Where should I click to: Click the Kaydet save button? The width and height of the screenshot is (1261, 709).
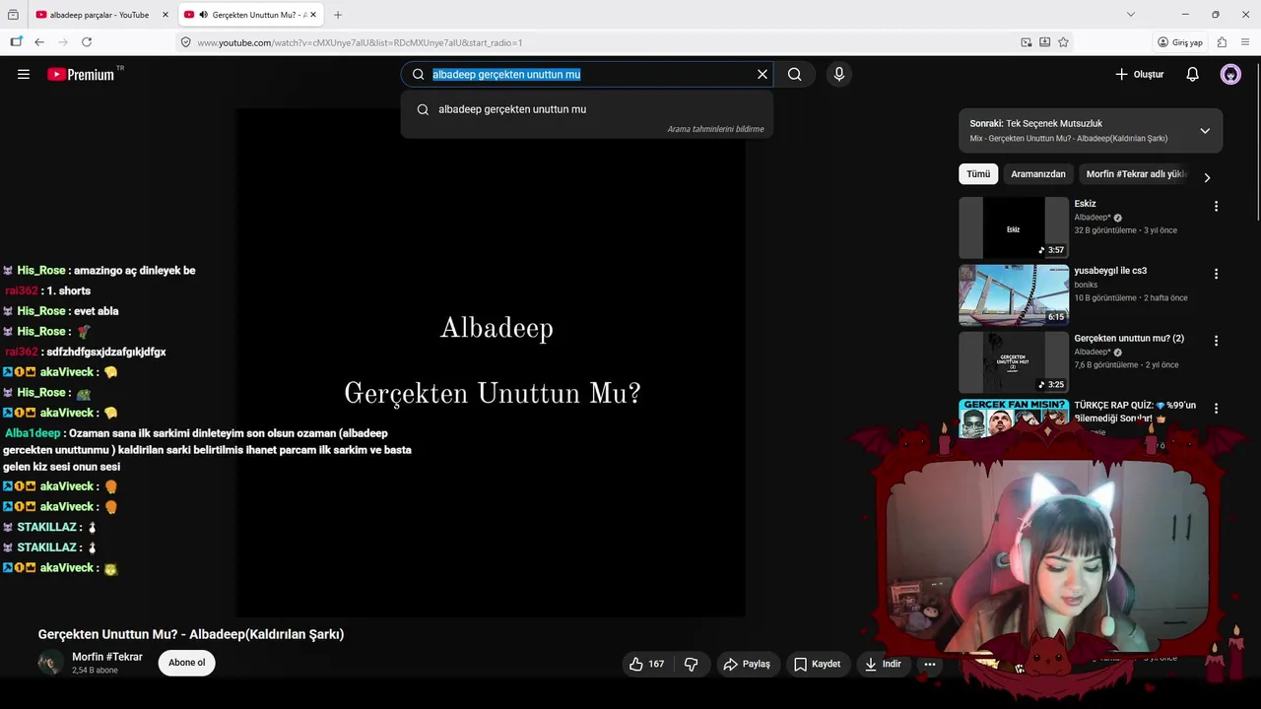[818, 664]
